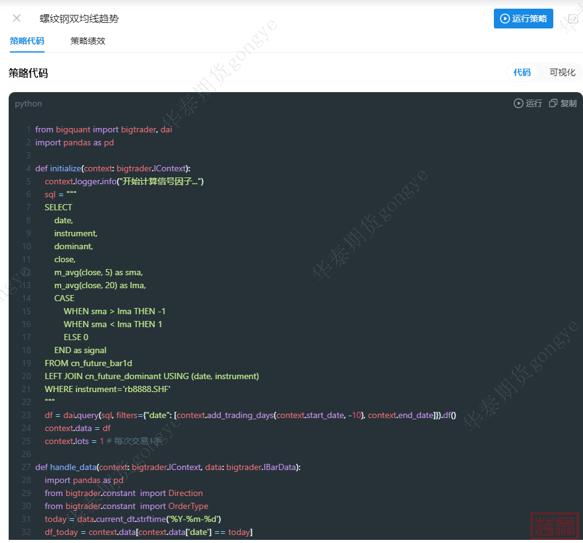
Task: Place cursor on def initialize line
Action: [x=113, y=168]
